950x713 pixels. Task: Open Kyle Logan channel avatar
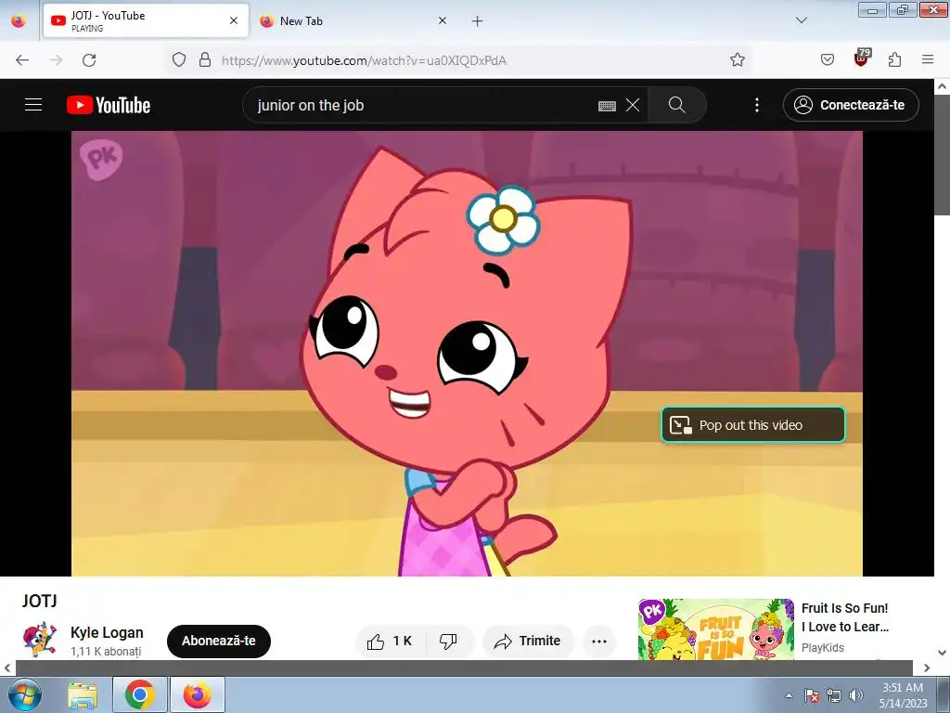(x=39, y=639)
